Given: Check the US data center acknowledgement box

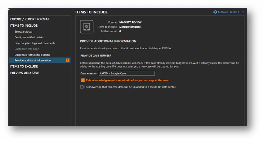Looking at the screenshot, I should coord(82,87).
